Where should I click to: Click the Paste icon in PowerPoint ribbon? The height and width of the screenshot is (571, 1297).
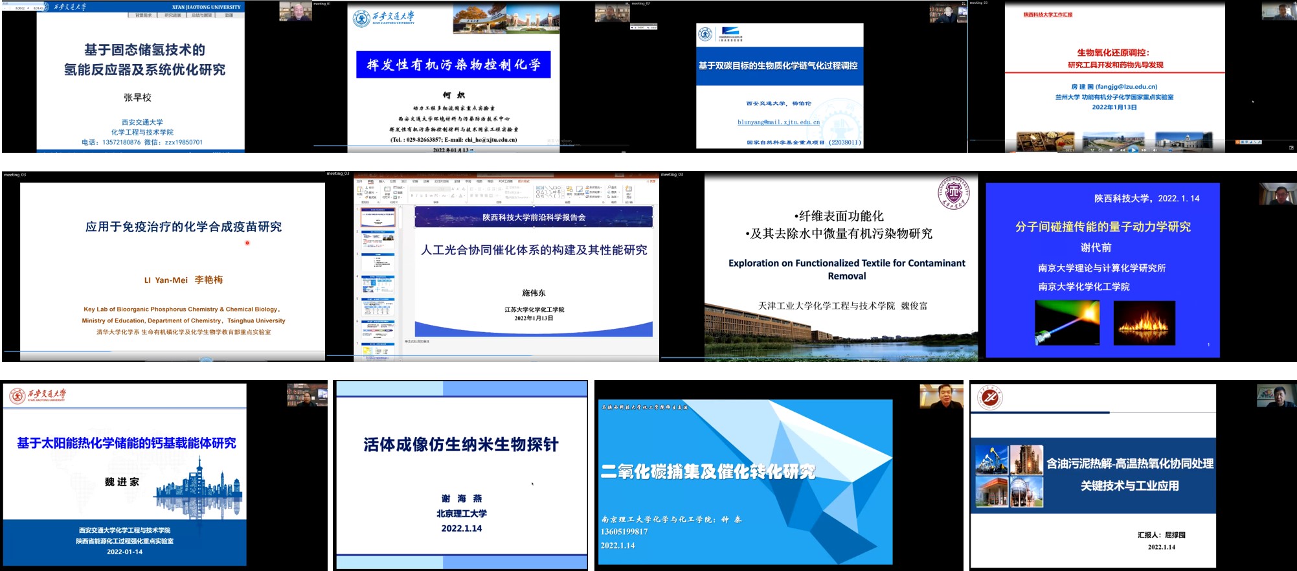click(361, 190)
